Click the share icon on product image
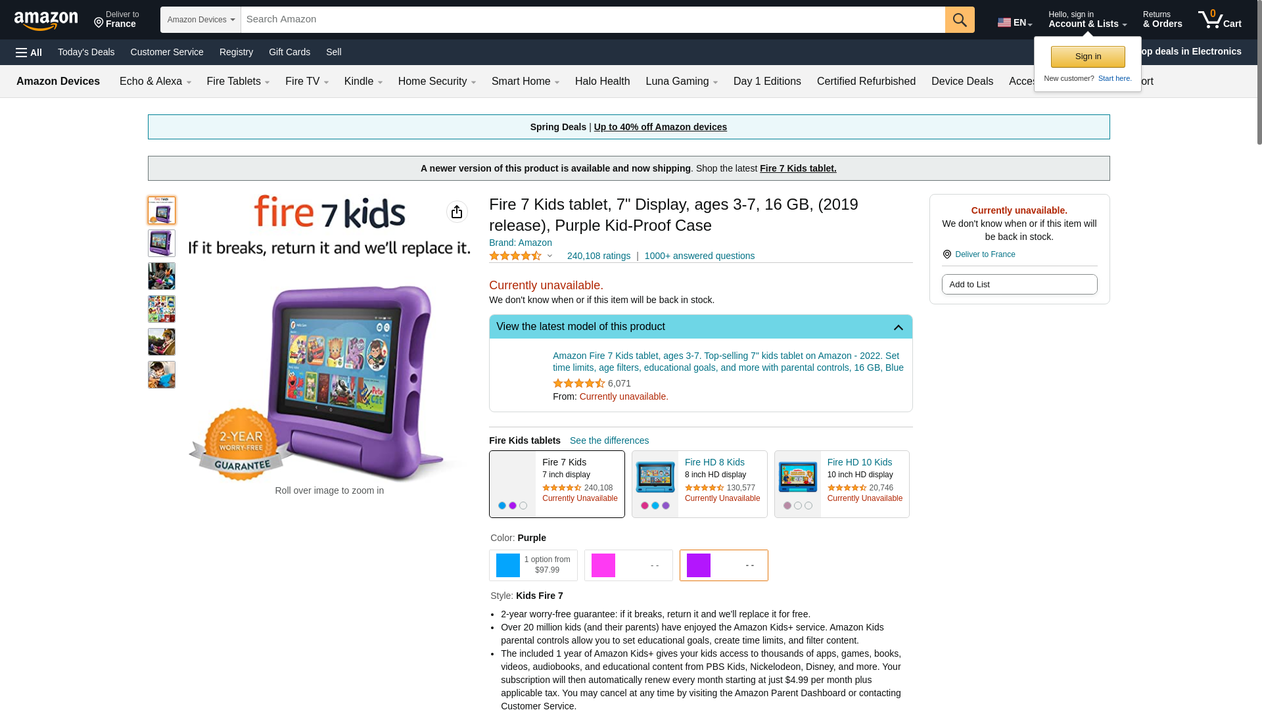Screen dimensions: 1262x710 (x=457, y=212)
